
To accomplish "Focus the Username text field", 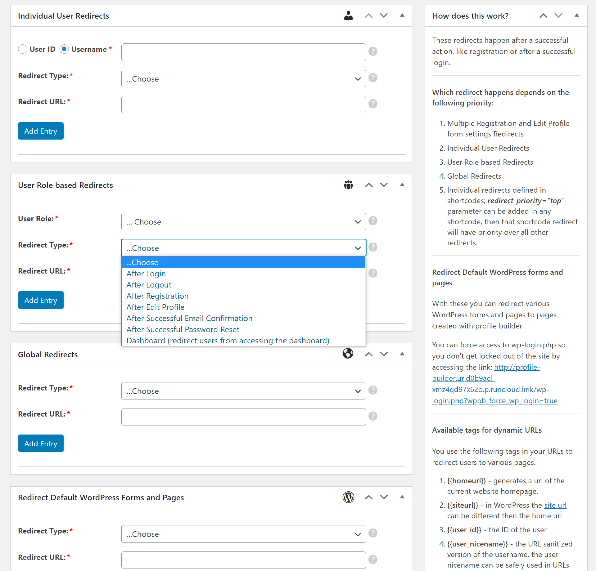I will [x=243, y=52].
